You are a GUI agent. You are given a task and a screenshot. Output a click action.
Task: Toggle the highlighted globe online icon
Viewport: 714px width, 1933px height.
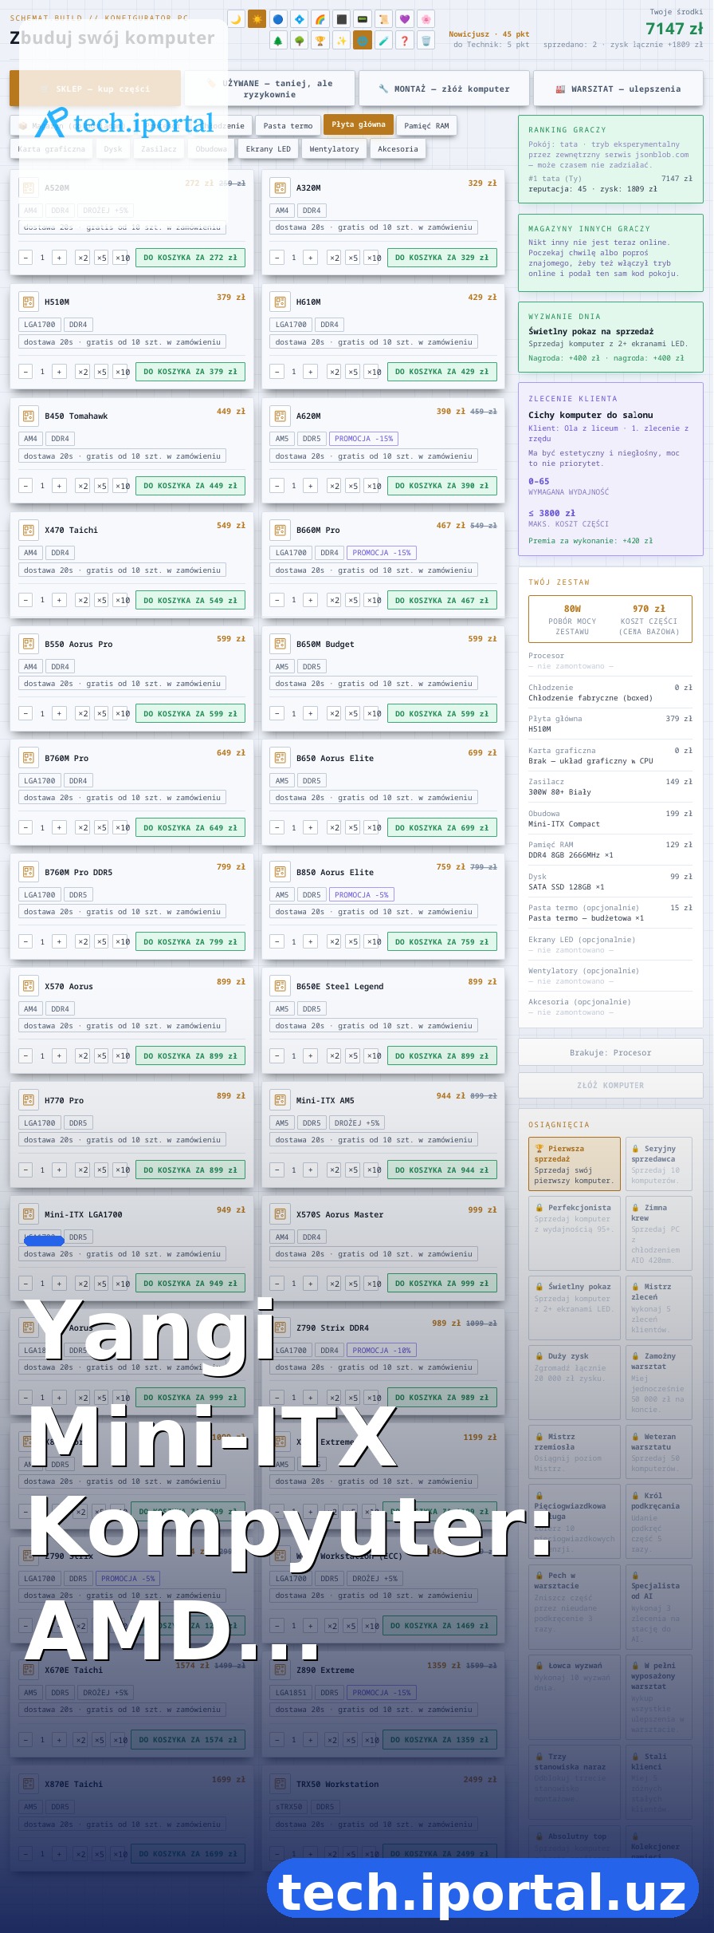pos(363,40)
